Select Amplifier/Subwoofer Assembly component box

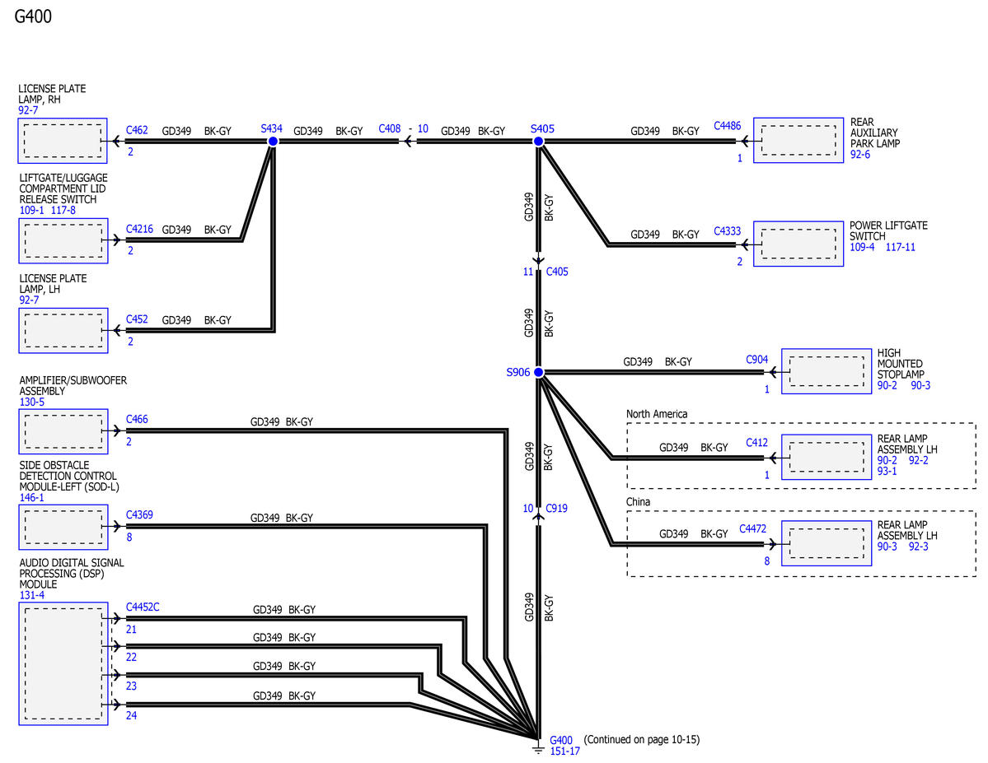(x=63, y=431)
